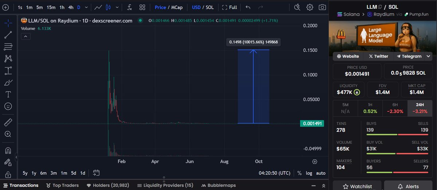Expand the timeframe dropdown arrow
437x190 pixels.
click(x=86, y=7)
